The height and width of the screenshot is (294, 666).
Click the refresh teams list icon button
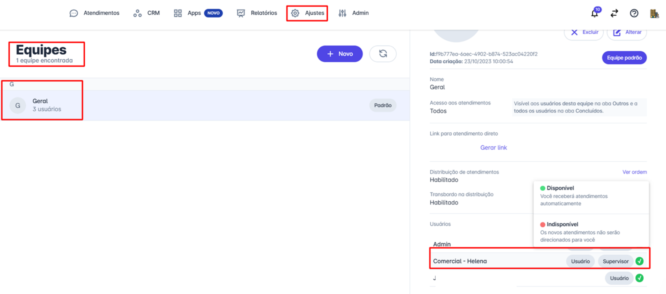[383, 54]
